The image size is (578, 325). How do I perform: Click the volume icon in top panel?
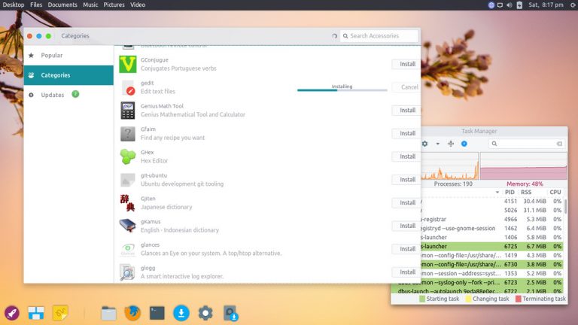click(509, 5)
